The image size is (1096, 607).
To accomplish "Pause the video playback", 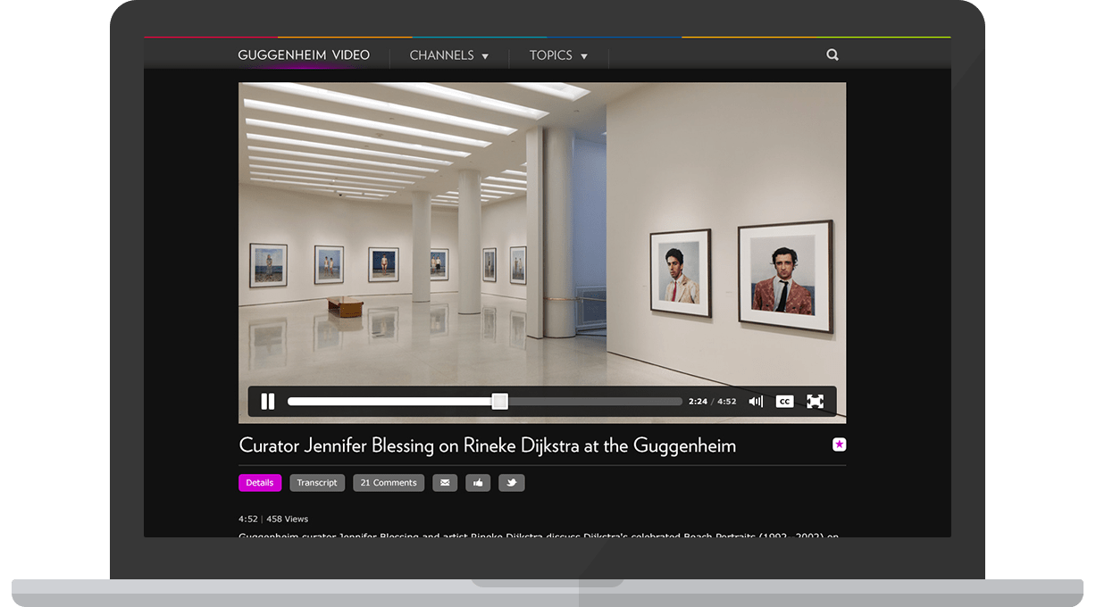I will (x=268, y=402).
